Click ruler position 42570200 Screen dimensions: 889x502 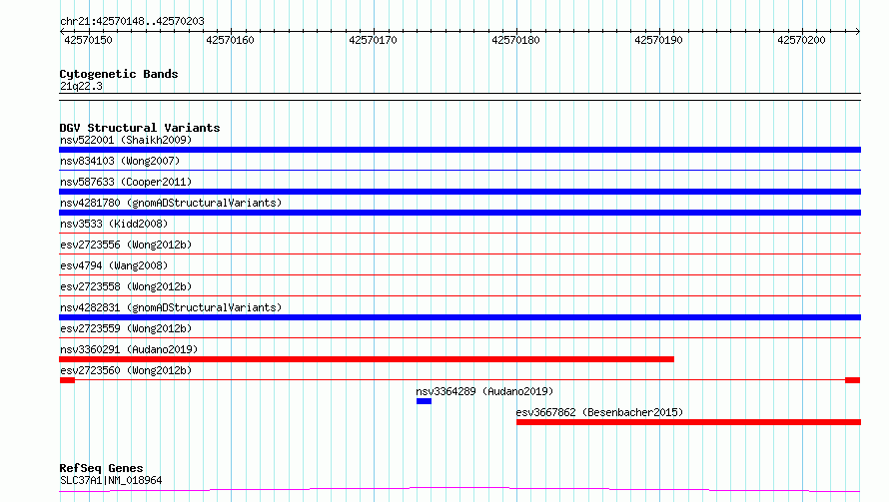(x=802, y=40)
